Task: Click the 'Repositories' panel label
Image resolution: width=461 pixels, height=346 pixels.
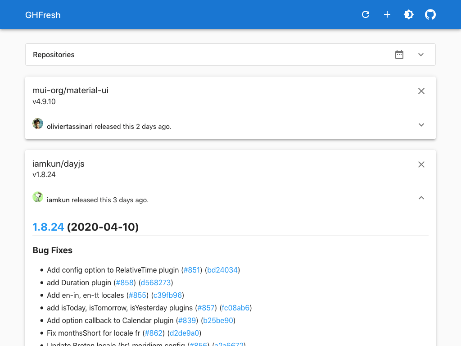Action: point(54,55)
